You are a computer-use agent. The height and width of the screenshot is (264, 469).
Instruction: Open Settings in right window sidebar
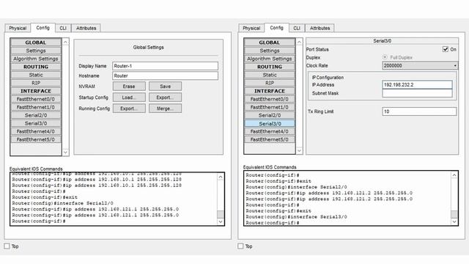point(270,51)
